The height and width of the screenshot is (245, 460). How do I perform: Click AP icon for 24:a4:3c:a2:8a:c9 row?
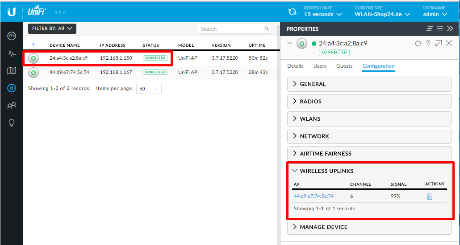tap(33, 58)
